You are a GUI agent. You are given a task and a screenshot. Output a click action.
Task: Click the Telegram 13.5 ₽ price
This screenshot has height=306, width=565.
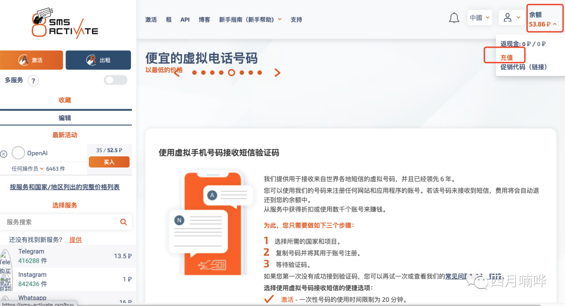pos(122,256)
